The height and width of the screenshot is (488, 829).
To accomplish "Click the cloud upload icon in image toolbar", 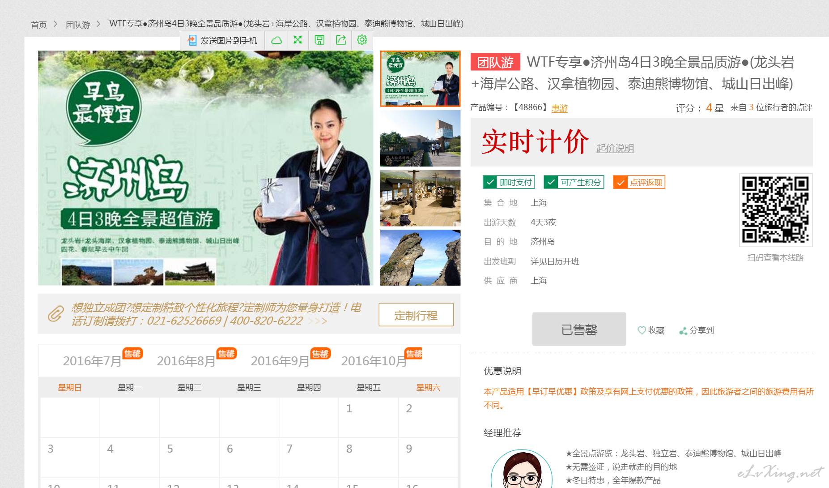I will click(276, 40).
